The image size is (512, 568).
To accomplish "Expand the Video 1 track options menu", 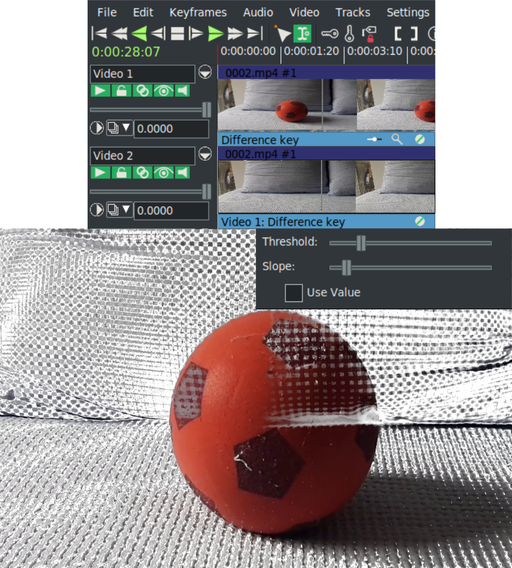I will pyautogui.click(x=205, y=72).
